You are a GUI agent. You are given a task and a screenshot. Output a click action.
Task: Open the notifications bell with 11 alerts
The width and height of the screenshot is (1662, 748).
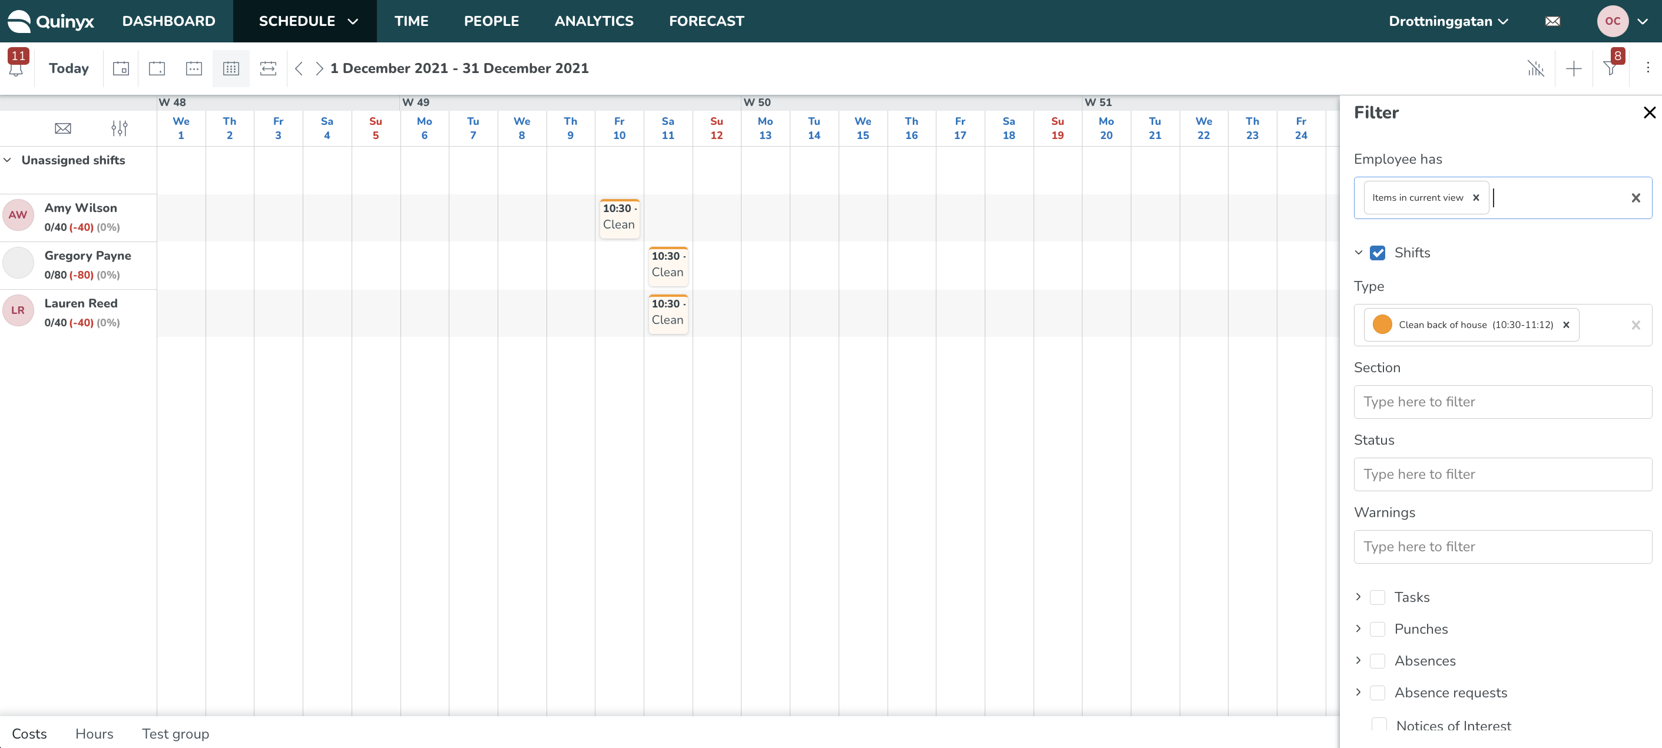tap(16, 63)
